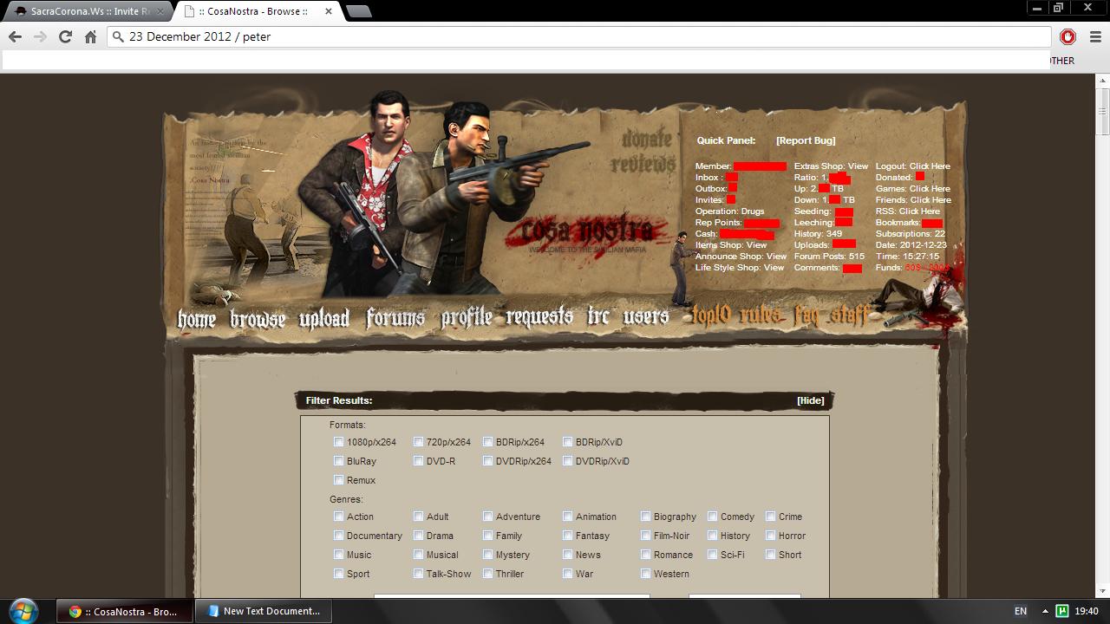The height and width of the screenshot is (624, 1110).
Task: Focus the address bar
Action: (579, 36)
